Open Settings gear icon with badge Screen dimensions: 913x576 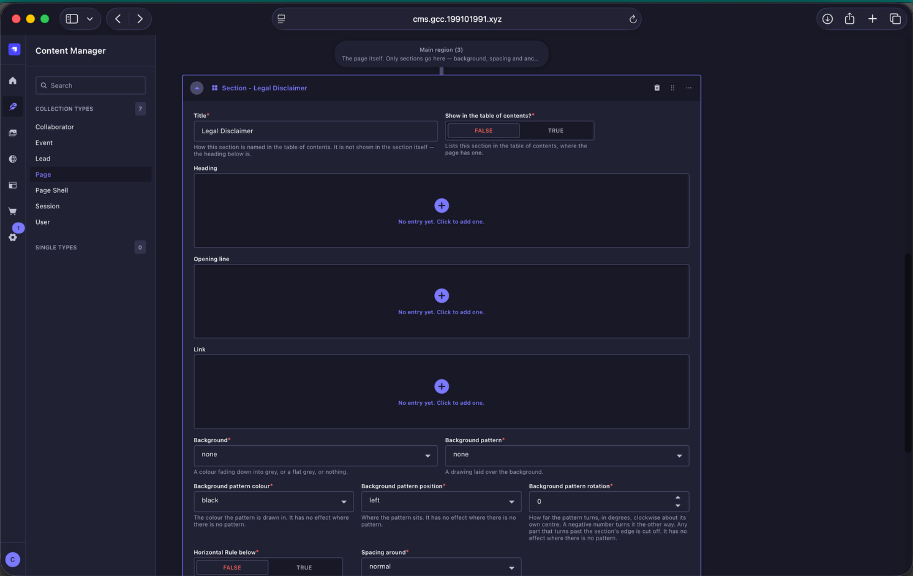click(x=12, y=237)
